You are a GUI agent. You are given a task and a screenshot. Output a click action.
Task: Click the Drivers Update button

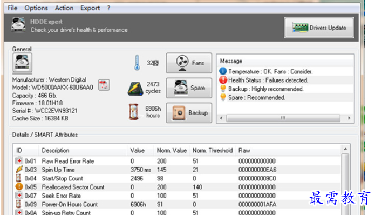(x=319, y=28)
